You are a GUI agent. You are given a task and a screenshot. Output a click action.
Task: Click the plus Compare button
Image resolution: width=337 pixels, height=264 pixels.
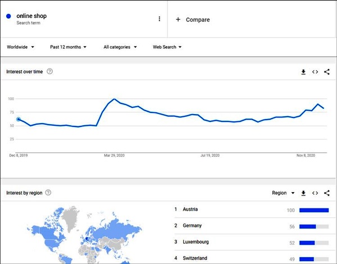pyautogui.click(x=193, y=20)
